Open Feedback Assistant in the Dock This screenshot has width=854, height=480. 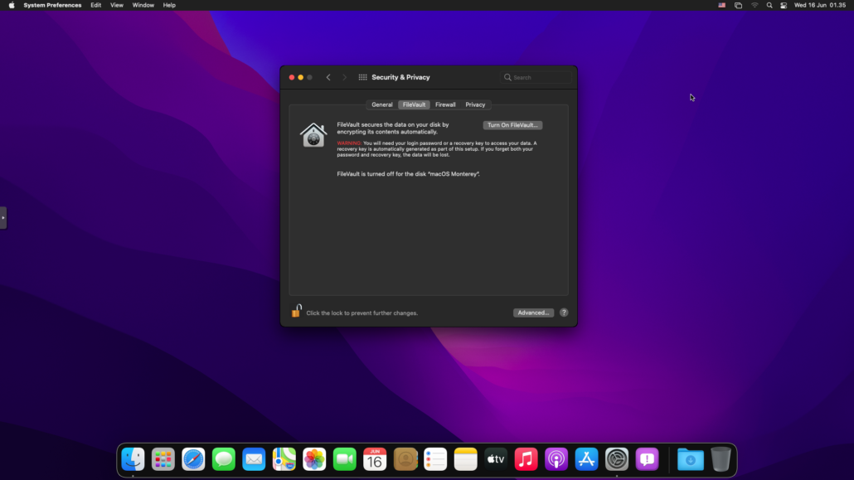point(647,459)
